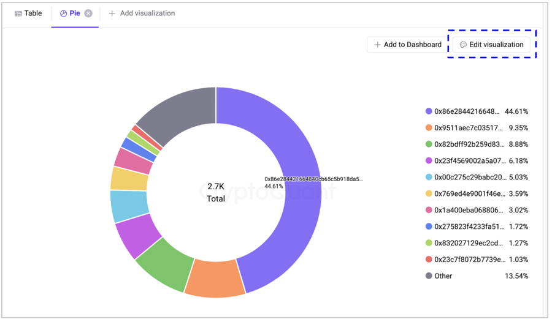Click Add visualization
Viewport: 552px width, 322px height.
pos(142,13)
